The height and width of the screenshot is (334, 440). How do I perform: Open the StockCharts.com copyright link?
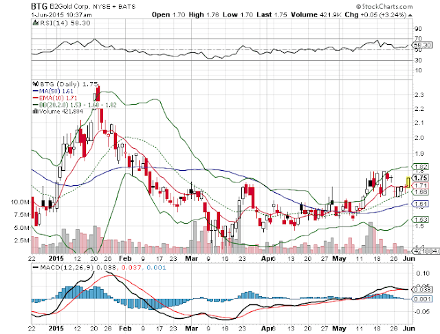click(x=384, y=6)
